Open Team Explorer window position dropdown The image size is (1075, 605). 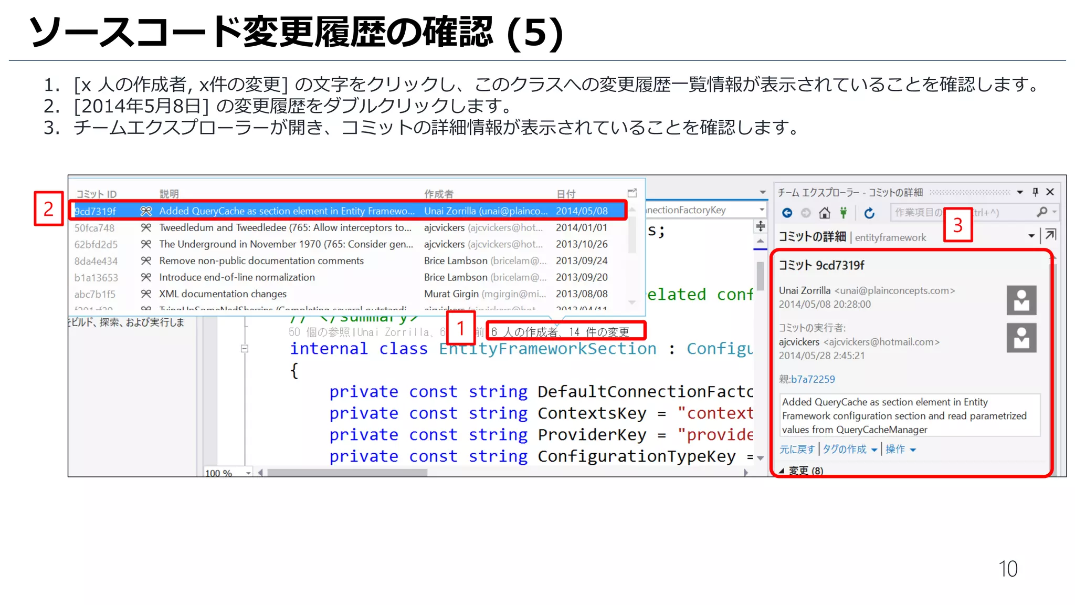click(x=1020, y=192)
